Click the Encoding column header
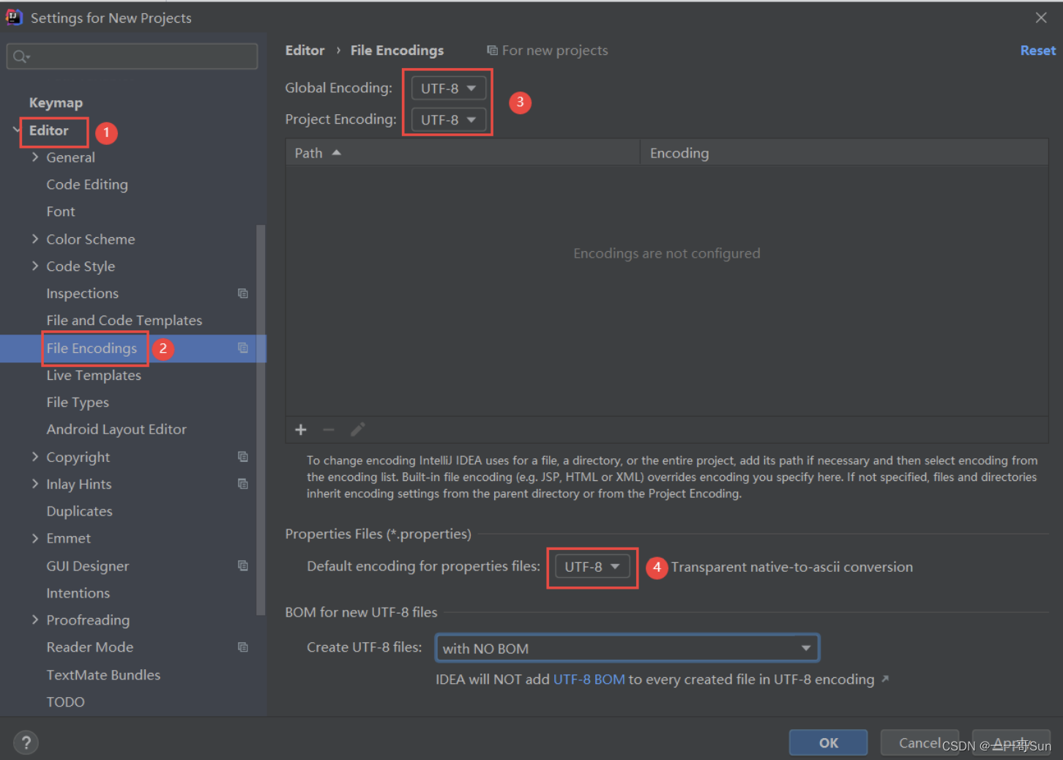 pos(844,152)
